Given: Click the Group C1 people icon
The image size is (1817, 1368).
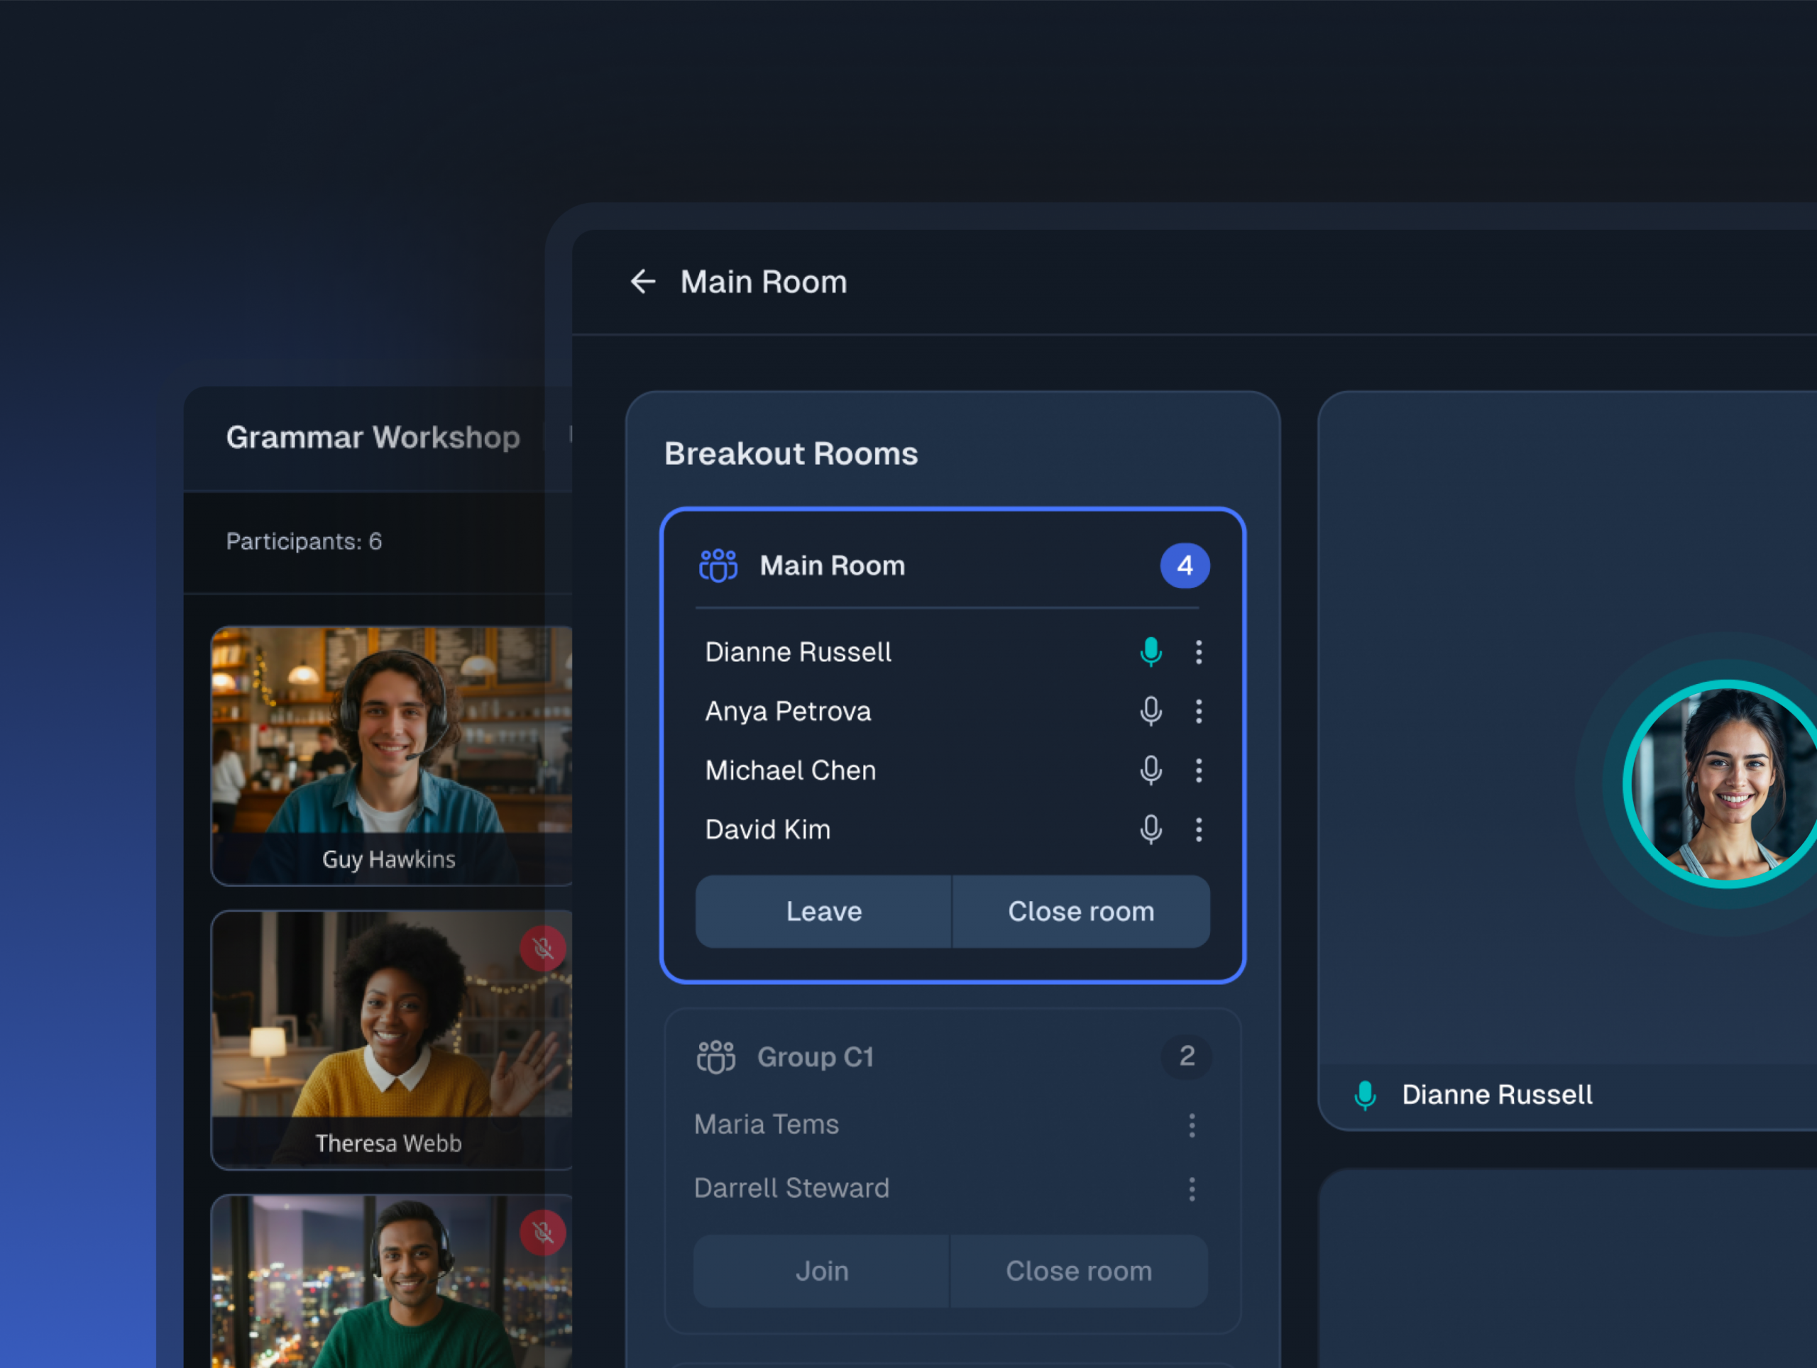Looking at the screenshot, I should pos(715,1057).
